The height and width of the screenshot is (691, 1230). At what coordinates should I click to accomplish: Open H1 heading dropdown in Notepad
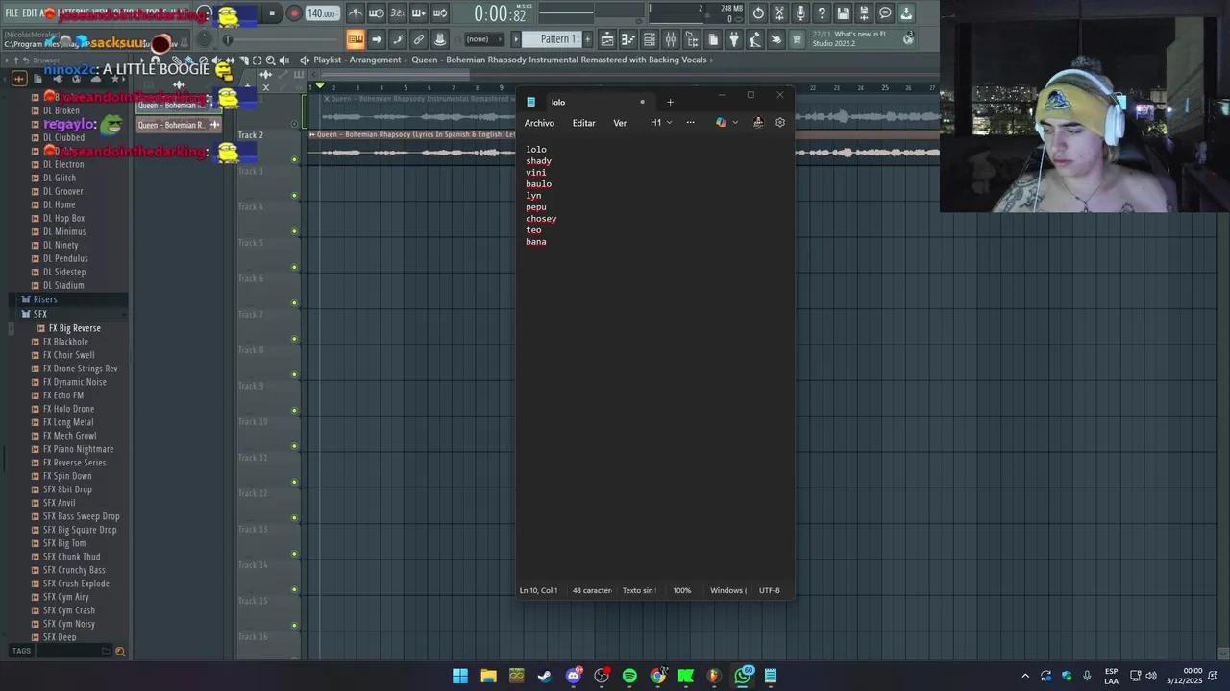661,123
